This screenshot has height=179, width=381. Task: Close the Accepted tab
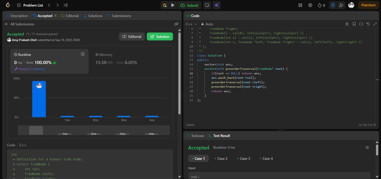click(x=56, y=16)
